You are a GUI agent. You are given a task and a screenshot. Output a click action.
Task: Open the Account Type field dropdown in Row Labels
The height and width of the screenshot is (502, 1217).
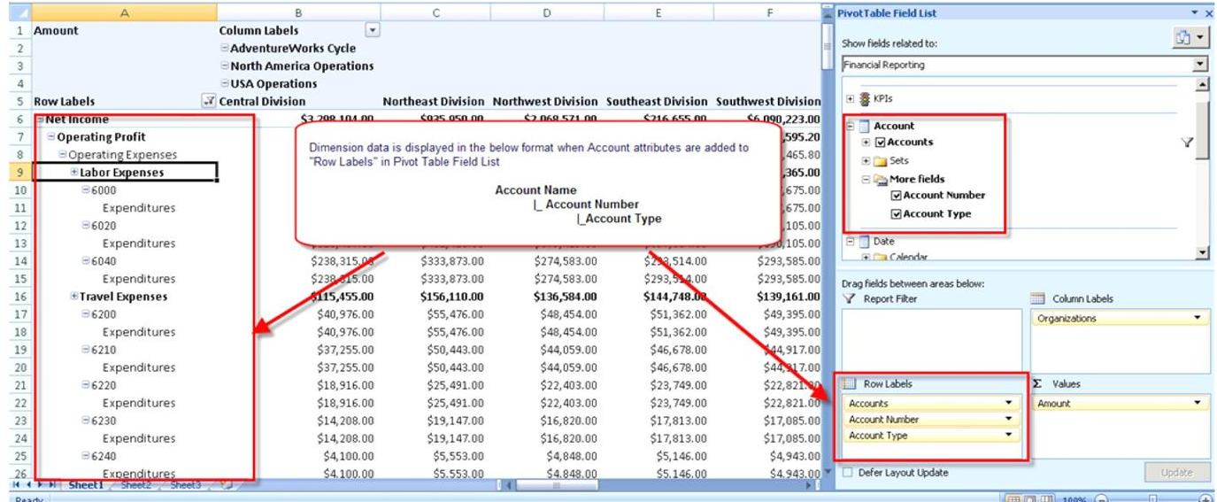pyautogui.click(x=1009, y=436)
